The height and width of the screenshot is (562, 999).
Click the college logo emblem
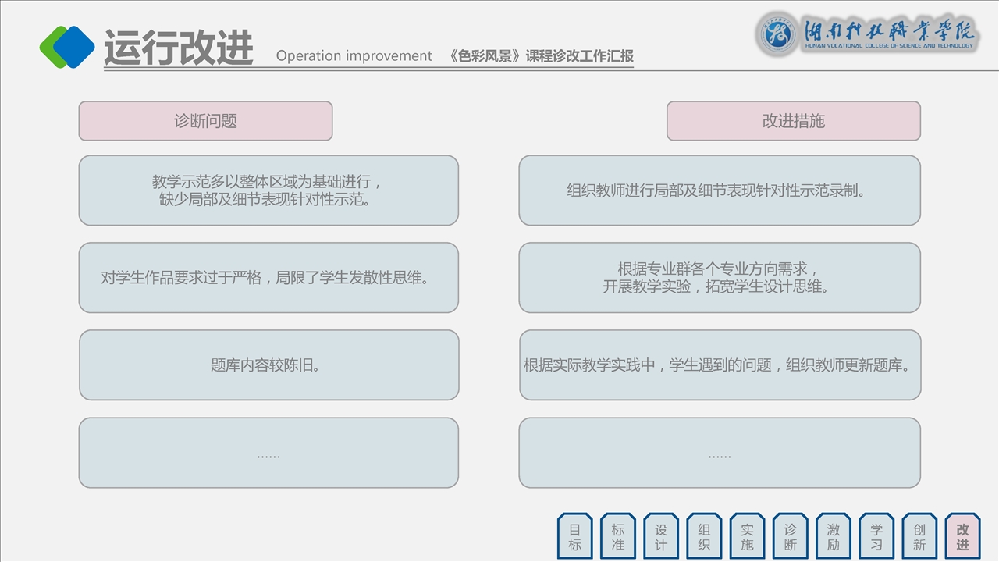(x=777, y=34)
